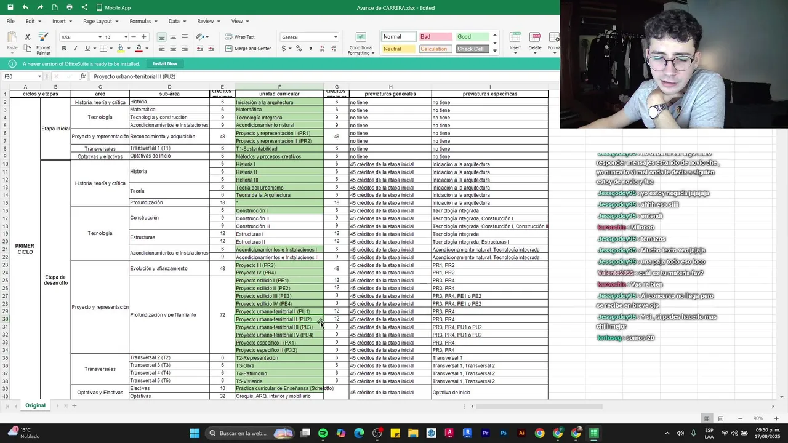
Task: Redo the last action
Action: click(x=40, y=7)
